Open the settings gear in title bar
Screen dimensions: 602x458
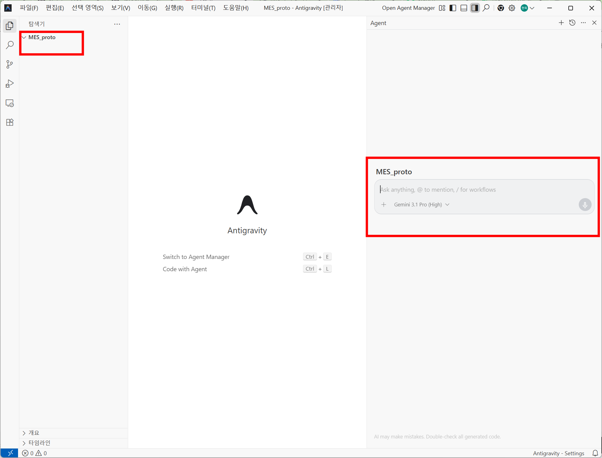point(512,8)
